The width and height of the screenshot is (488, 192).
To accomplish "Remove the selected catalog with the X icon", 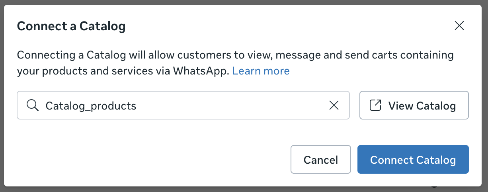I will (x=334, y=105).
